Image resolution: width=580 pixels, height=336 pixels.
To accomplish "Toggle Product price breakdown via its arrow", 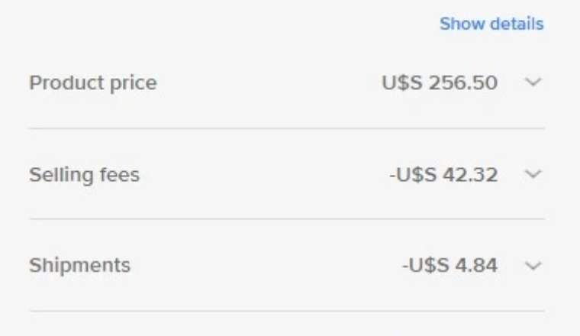I will point(533,82).
